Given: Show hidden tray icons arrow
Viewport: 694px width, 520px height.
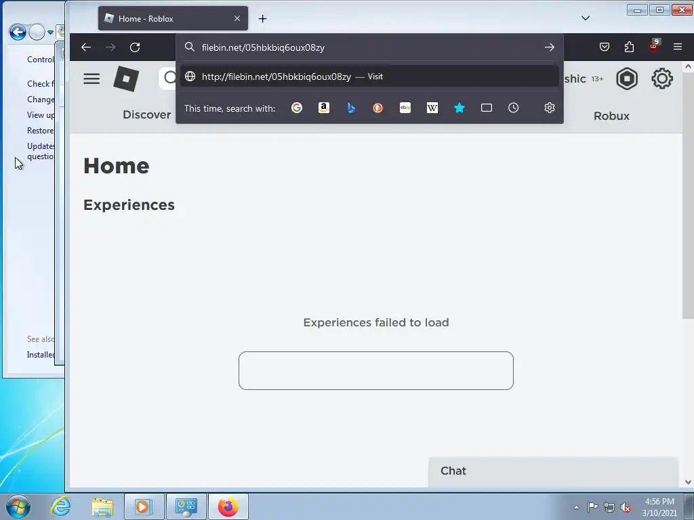Looking at the screenshot, I should coord(576,507).
